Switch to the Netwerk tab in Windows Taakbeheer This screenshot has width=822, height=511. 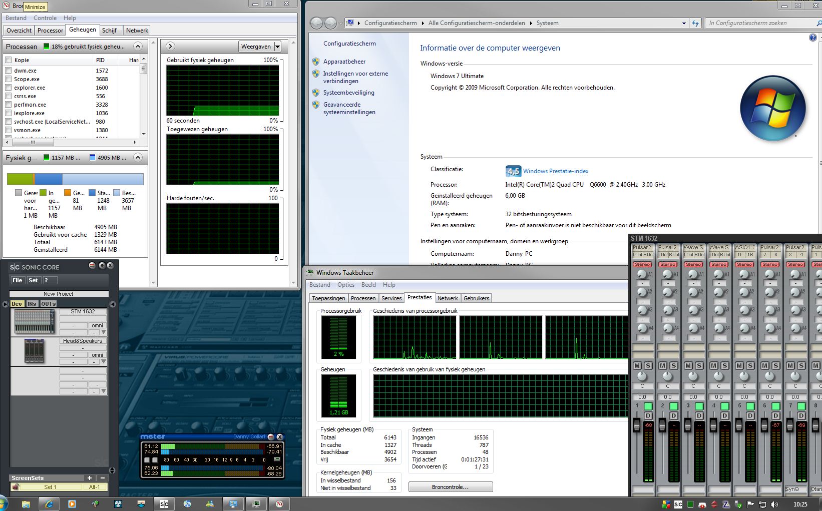[x=448, y=298]
